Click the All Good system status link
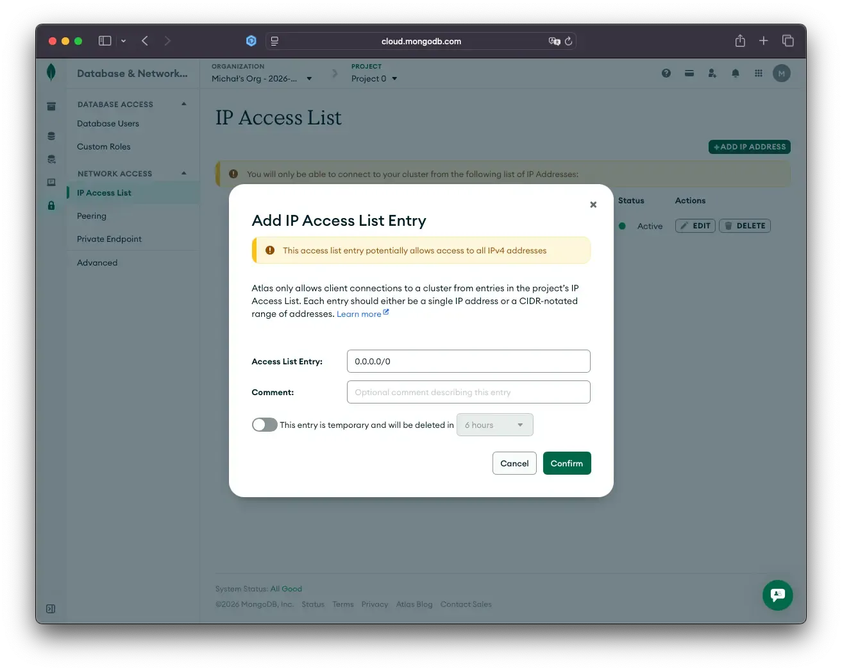Image resolution: width=842 pixels, height=671 pixels. pyautogui.click(x=286, y=589)
